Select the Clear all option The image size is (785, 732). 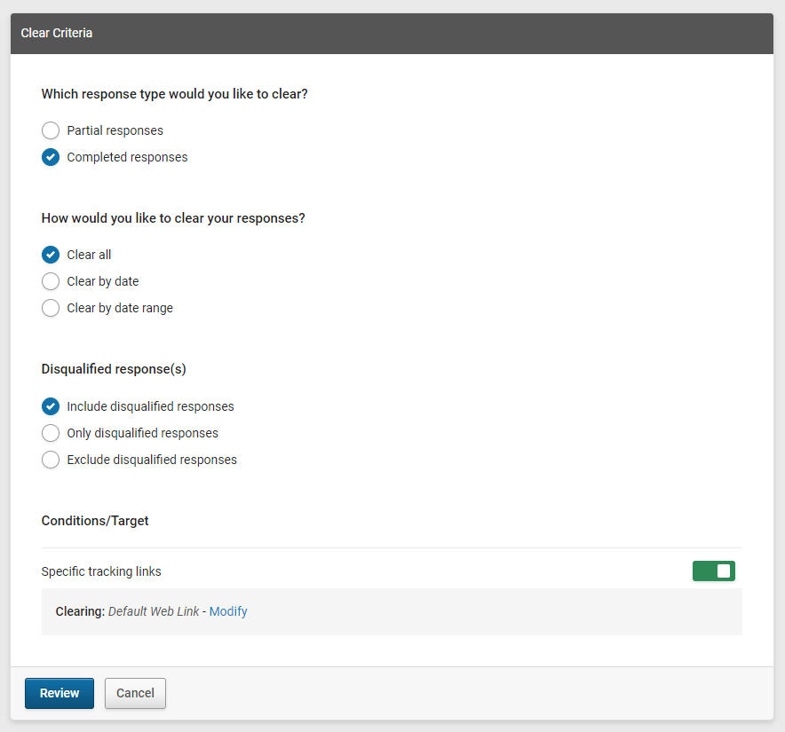click(51, 255)
